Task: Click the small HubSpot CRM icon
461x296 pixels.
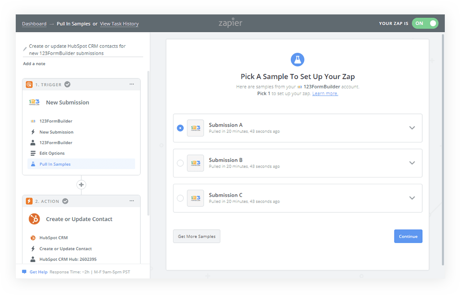Action: pyautogui.click(x=33, y=238)
